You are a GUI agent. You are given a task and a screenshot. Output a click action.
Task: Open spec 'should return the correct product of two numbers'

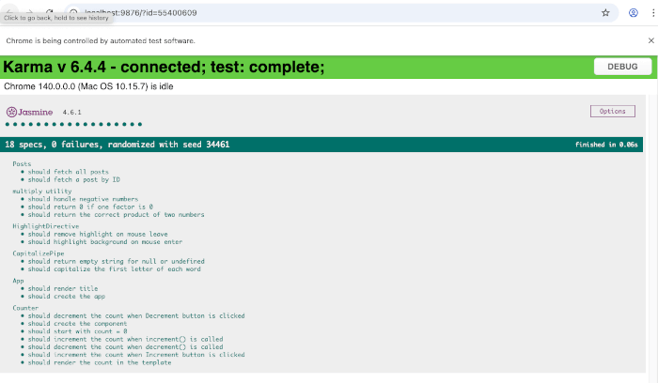[116, 215]
